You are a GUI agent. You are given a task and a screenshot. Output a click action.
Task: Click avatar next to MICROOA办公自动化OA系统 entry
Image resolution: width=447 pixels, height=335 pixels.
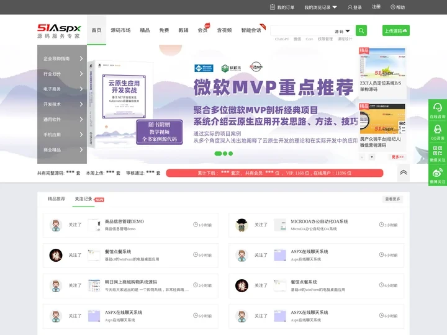pos(242,225)
